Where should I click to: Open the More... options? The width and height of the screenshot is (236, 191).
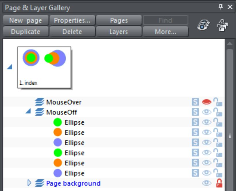[x=165, y=32]
